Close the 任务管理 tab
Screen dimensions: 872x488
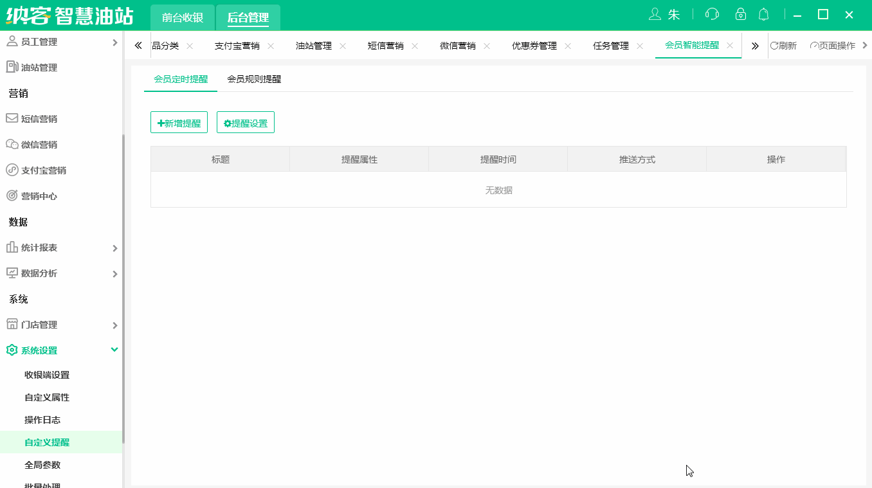coord(640,46)
